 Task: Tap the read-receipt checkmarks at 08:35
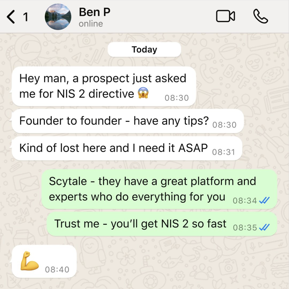(x=264, y=227)
